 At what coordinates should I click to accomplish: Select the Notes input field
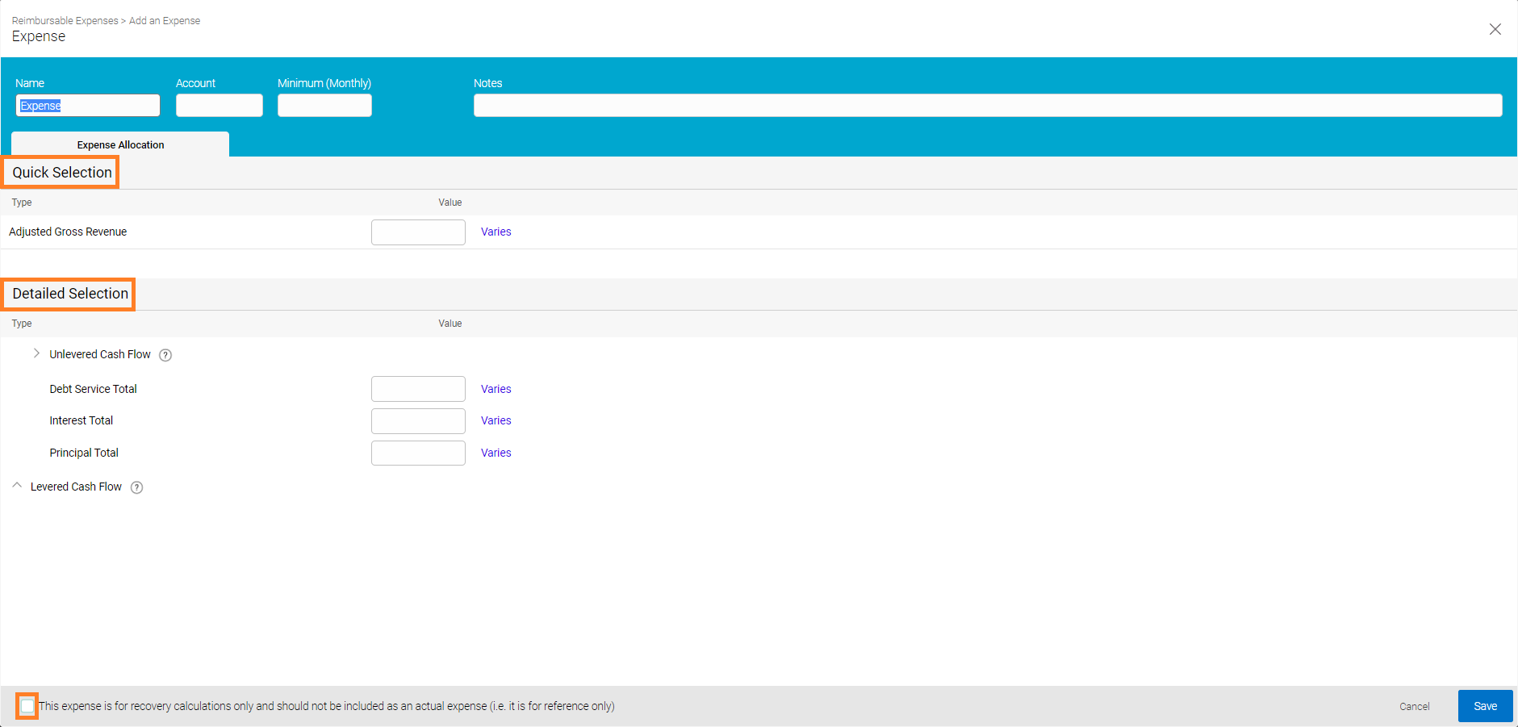[x=987, y=105]
